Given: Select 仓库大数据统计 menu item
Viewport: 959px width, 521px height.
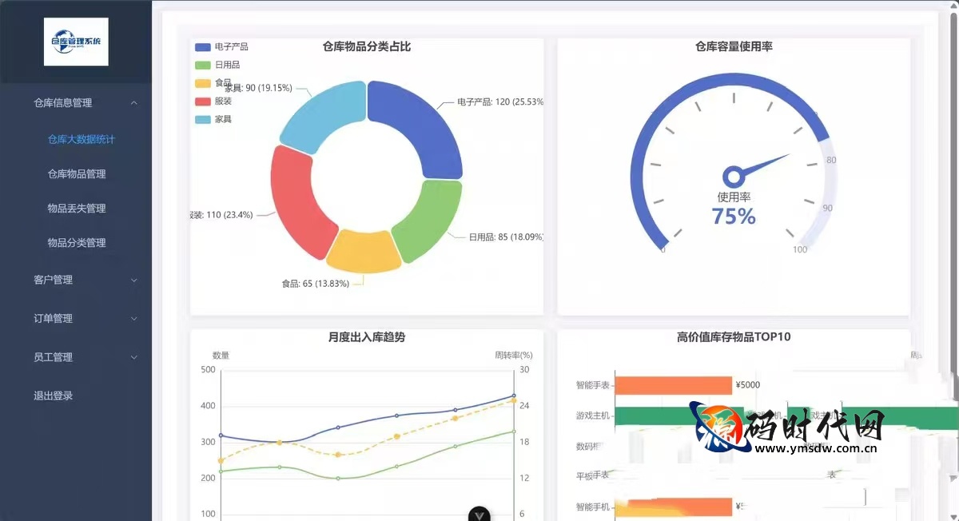Looking at the screenshot, I should [82, 139].
